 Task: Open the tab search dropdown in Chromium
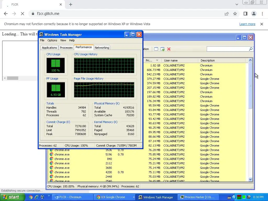point(237,4)
